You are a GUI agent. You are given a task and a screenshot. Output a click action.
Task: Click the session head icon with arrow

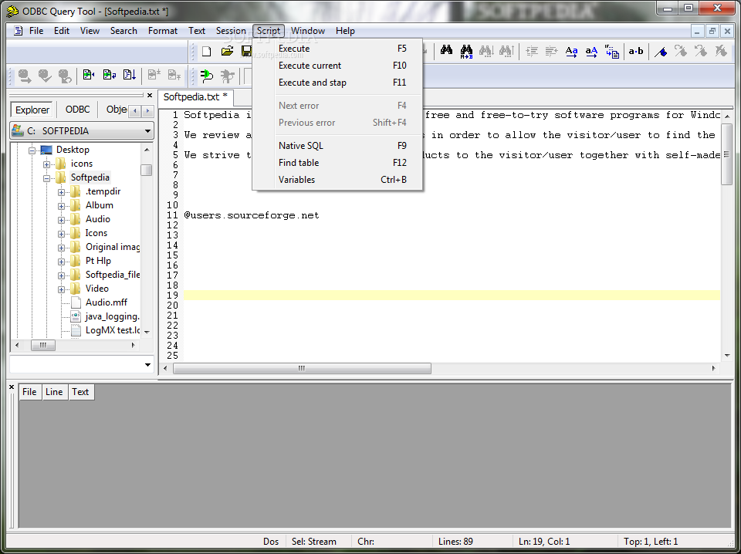tap(25, 76)
